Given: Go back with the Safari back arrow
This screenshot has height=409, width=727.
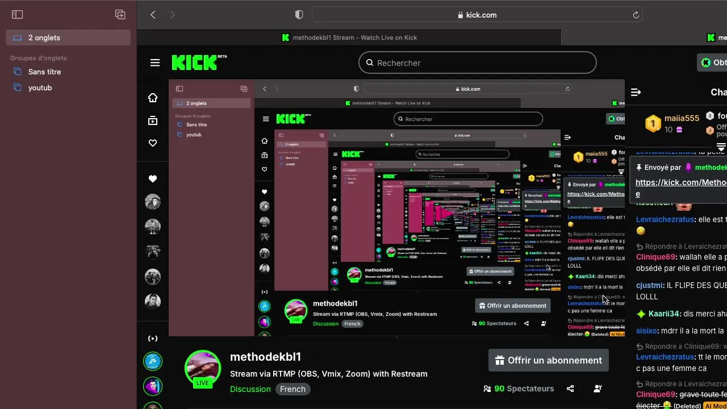Looking at the screenshot, I should [x=153, y=15].
